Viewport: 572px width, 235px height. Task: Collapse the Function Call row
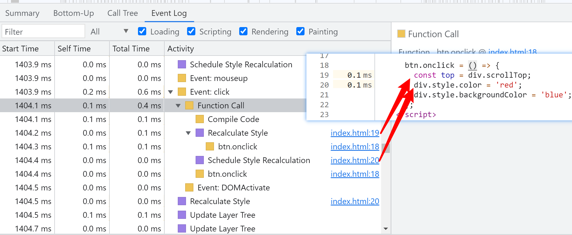coord(178,106)
